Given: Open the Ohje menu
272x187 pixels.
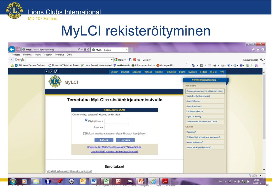Looking at the screenshot, I should [69, 54].
